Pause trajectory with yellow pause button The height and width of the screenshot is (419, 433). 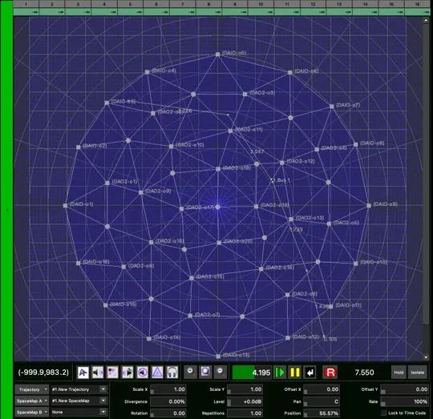click(294, 373)
